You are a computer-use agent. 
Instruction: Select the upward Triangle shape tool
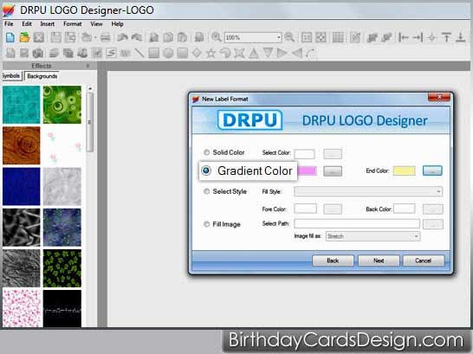[x=254, y=53]
